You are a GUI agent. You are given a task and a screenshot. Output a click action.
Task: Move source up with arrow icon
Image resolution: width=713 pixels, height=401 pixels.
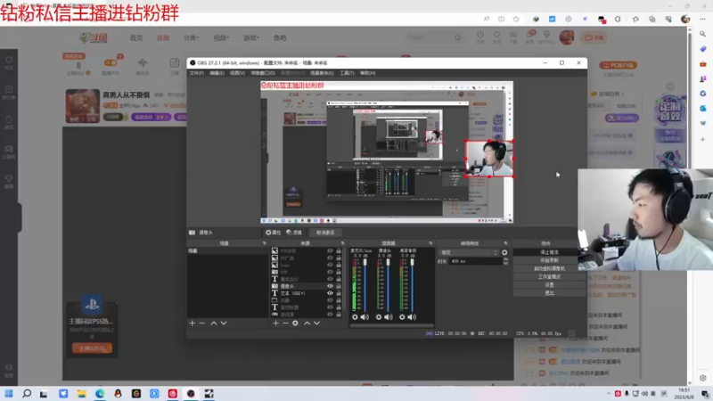[x=307, y=323]
